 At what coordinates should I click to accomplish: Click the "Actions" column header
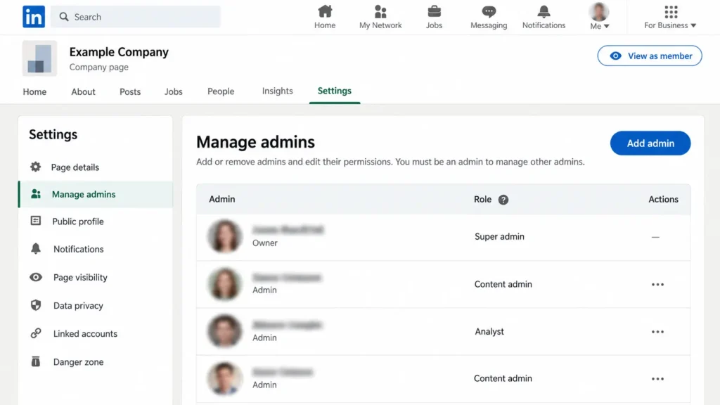tap(663, 199)
